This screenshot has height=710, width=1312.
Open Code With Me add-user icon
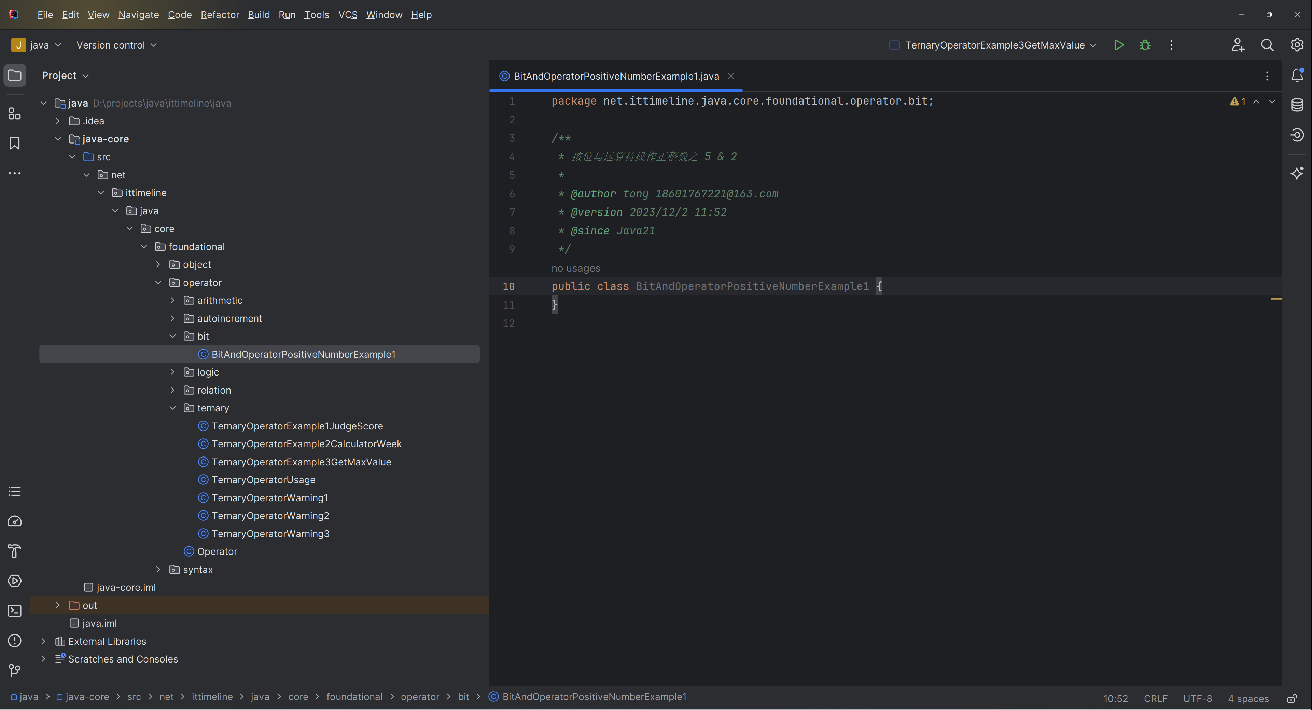pos(1238,45)
